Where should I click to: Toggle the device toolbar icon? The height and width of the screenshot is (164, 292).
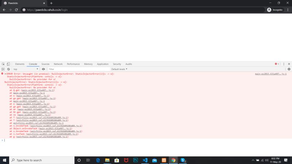tap(8, 64)
